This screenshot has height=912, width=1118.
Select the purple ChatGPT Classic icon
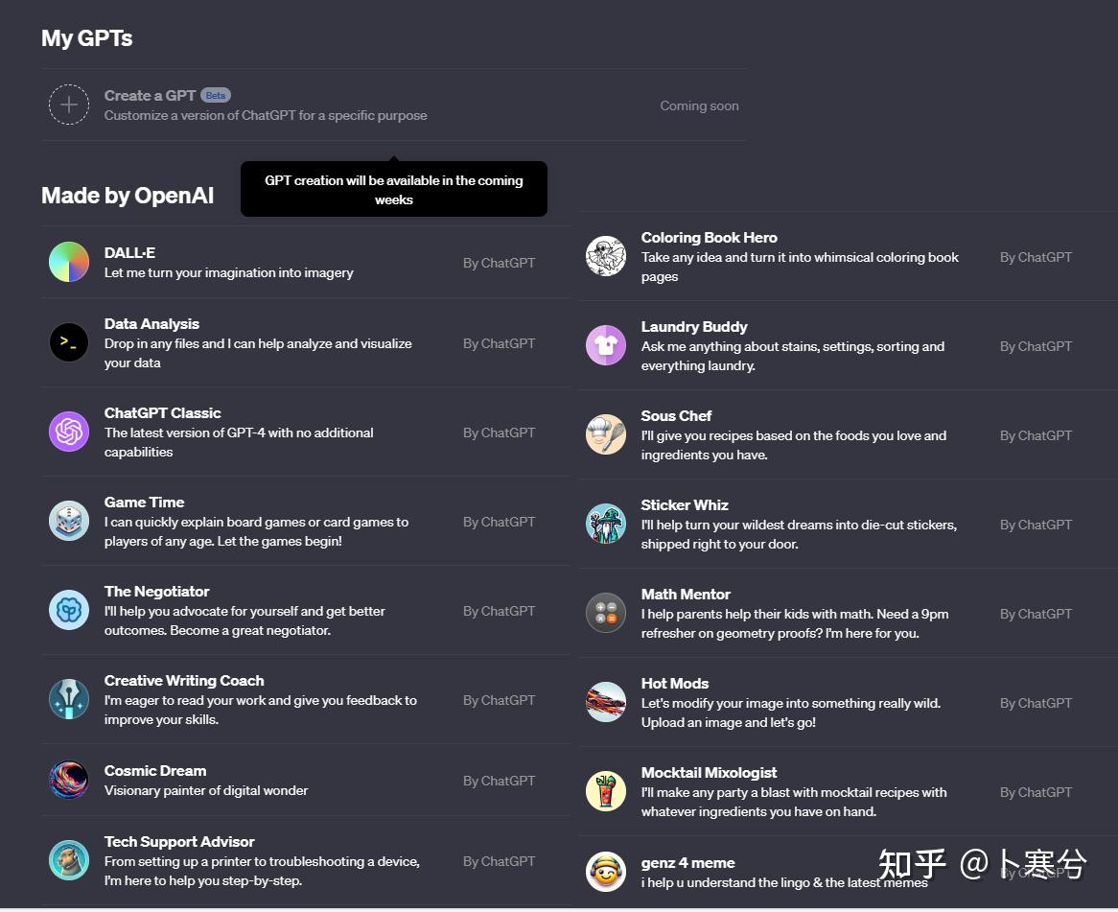[x=69, y=432]
